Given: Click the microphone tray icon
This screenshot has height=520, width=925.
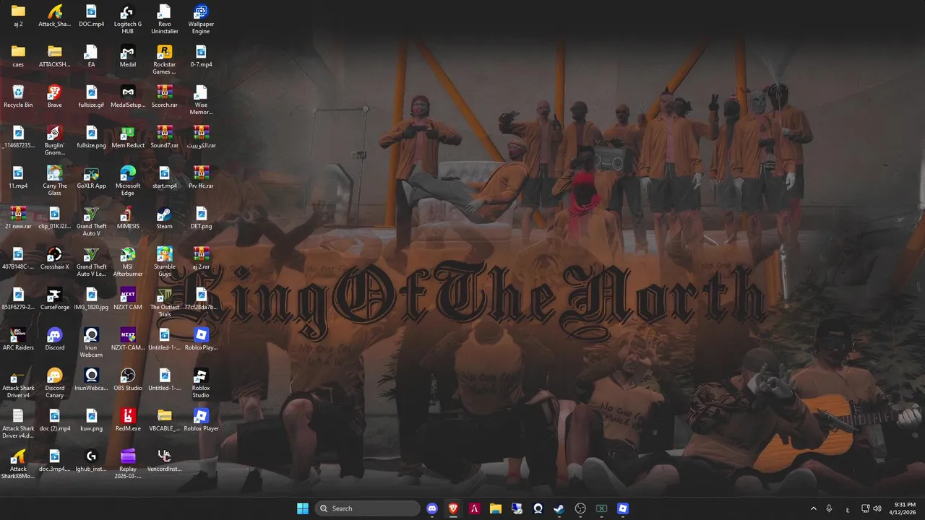Looking at the screenshot, I should pos(829,508).
